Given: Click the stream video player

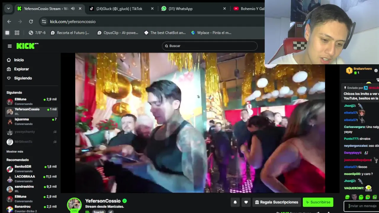Looking at the screenshot, I should [x=200, y=123].
